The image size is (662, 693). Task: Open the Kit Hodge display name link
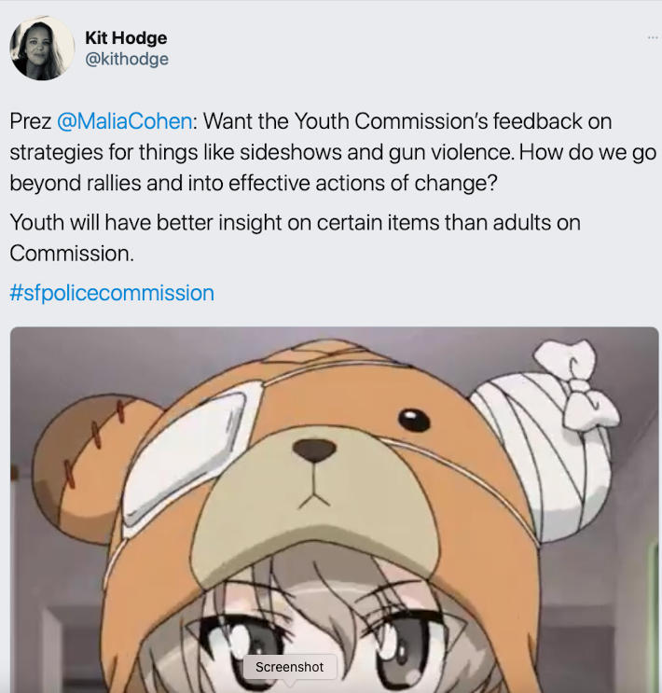point(126,38)
